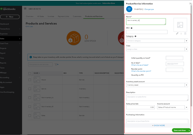
Task: Click the Reorder point input field
Action: 174,70
